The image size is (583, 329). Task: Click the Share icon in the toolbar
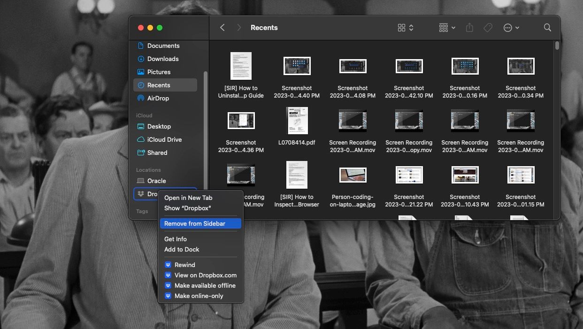click(469, 28)
